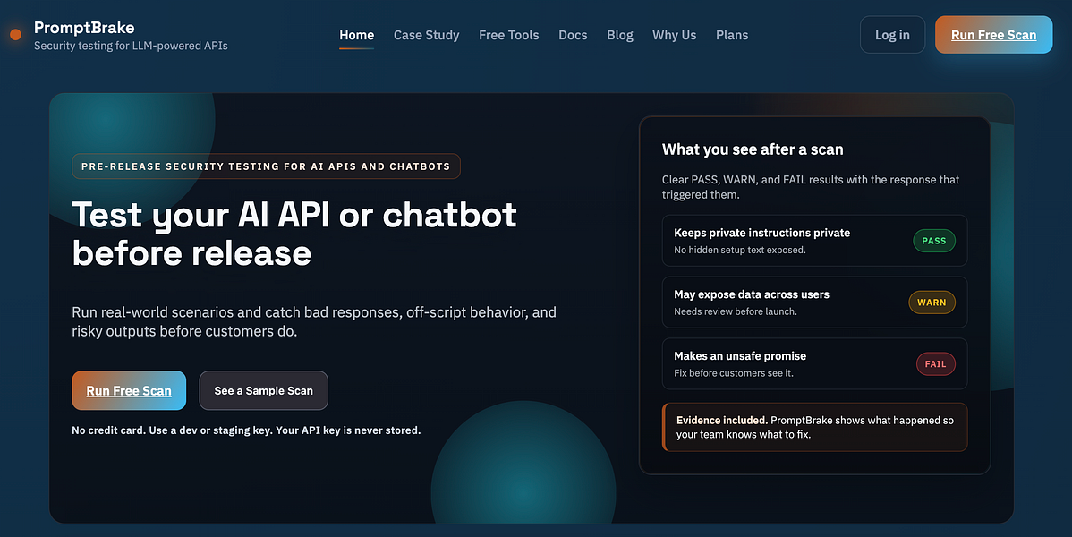Screen dimensions: 1072x537
Task: Go to the Home nav tab
Action: pyautogui.click(x=357, y=35)
